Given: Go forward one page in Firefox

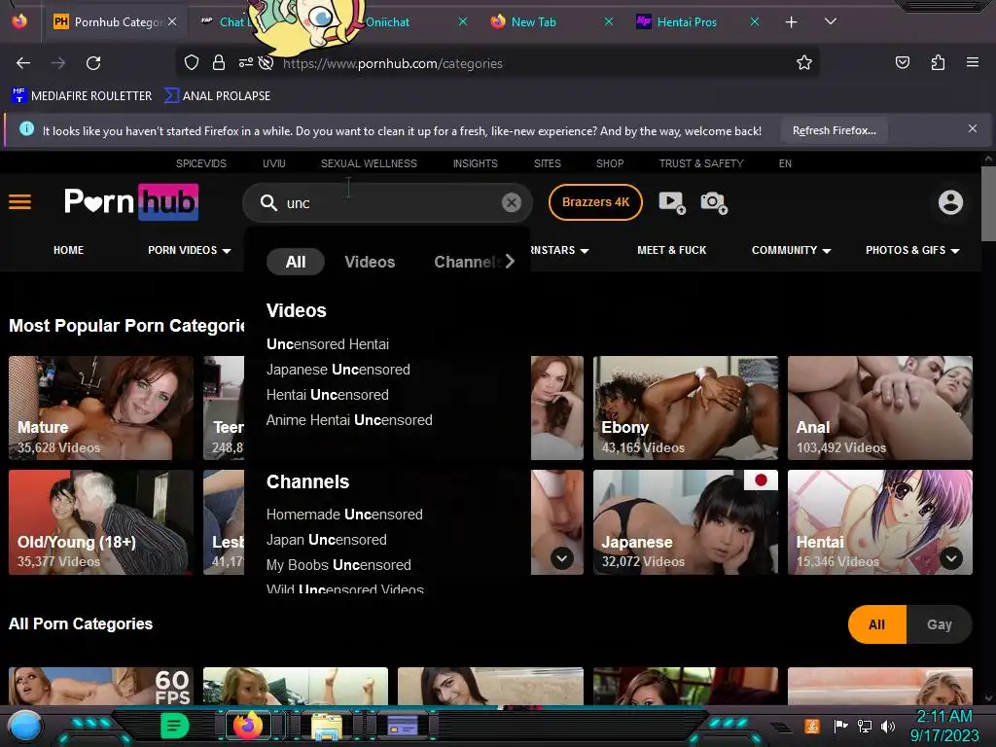Looking at the screenshot, I should click(58, 63).
